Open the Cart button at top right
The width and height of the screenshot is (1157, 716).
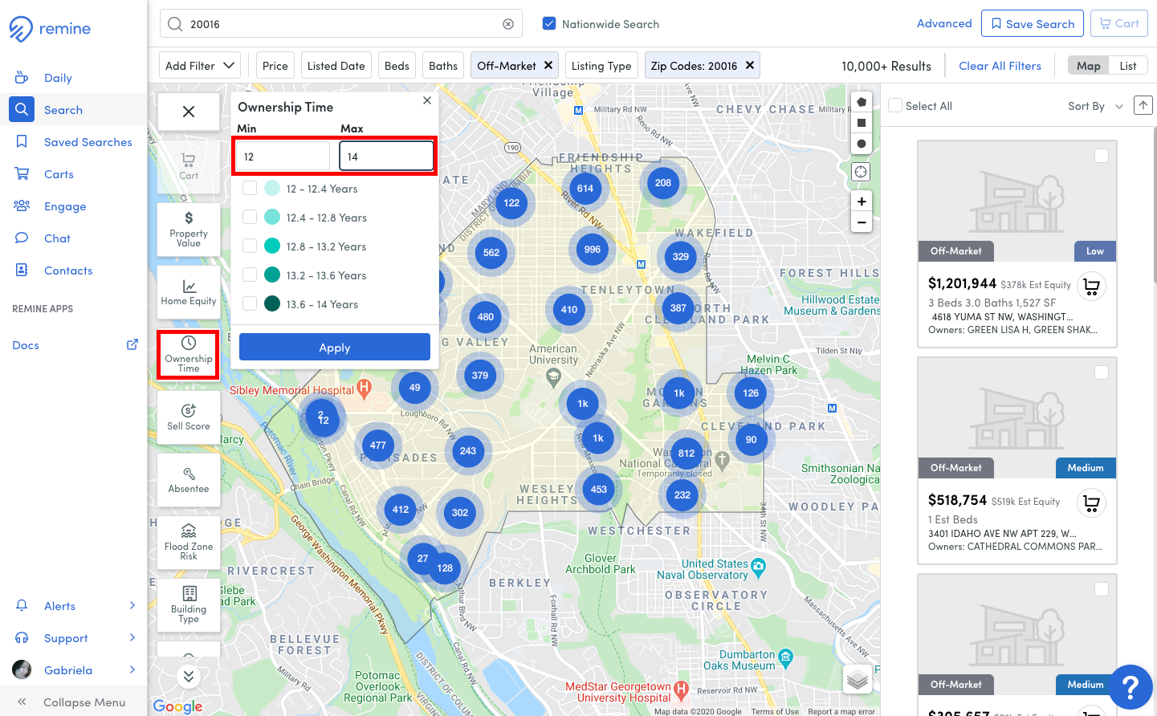click(x=1119, y=23)
